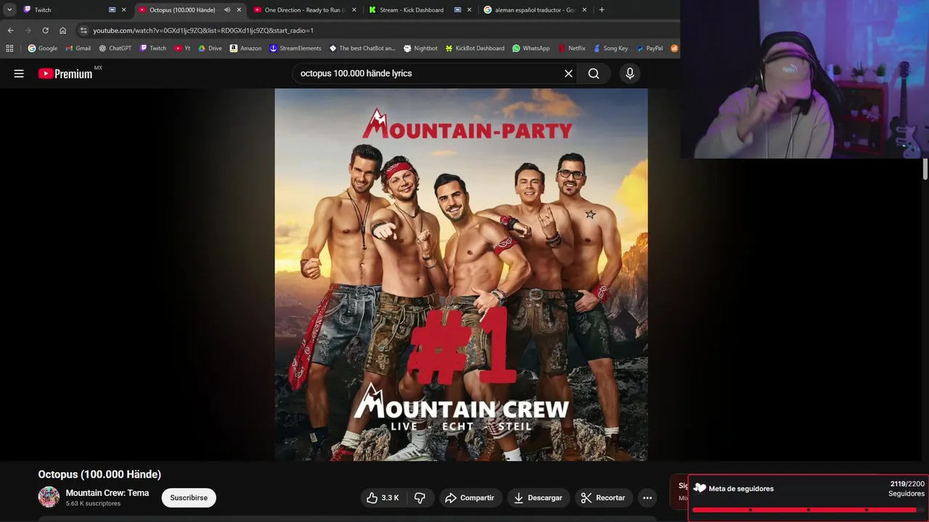
Task: Open the Amazon bookmark
Action: (245, 49)
